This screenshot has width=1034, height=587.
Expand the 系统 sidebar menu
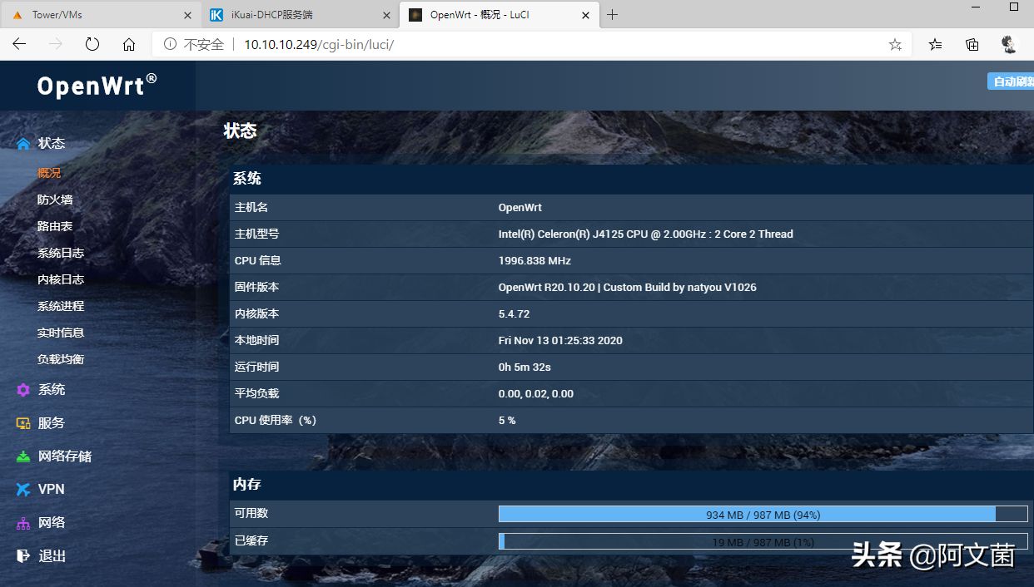point(52,390)
